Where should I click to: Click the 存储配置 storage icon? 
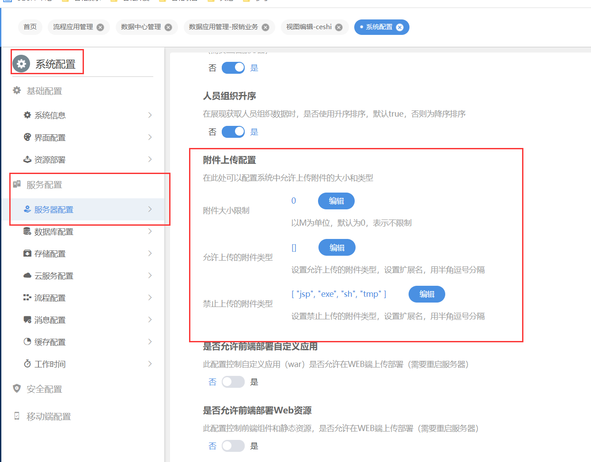[x=27, y=253]
